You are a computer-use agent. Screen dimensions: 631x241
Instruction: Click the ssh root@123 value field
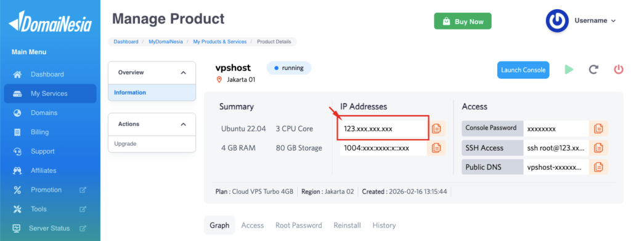click(556, 148)
